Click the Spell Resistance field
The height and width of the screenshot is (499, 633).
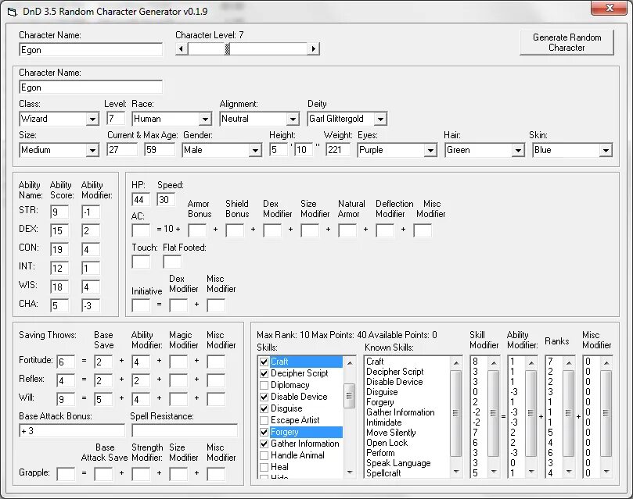pos(185,431)
